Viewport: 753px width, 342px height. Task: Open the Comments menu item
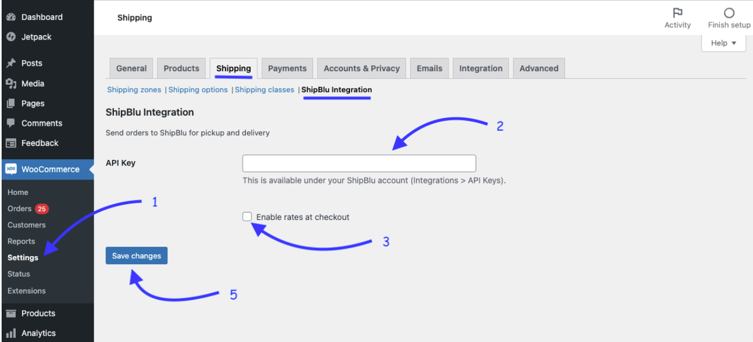point(47,123)
